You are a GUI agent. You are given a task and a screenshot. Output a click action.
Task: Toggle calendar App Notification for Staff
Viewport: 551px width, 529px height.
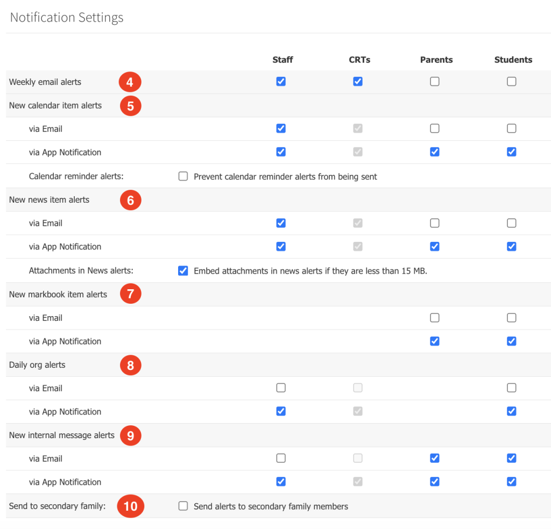point(281,152)
